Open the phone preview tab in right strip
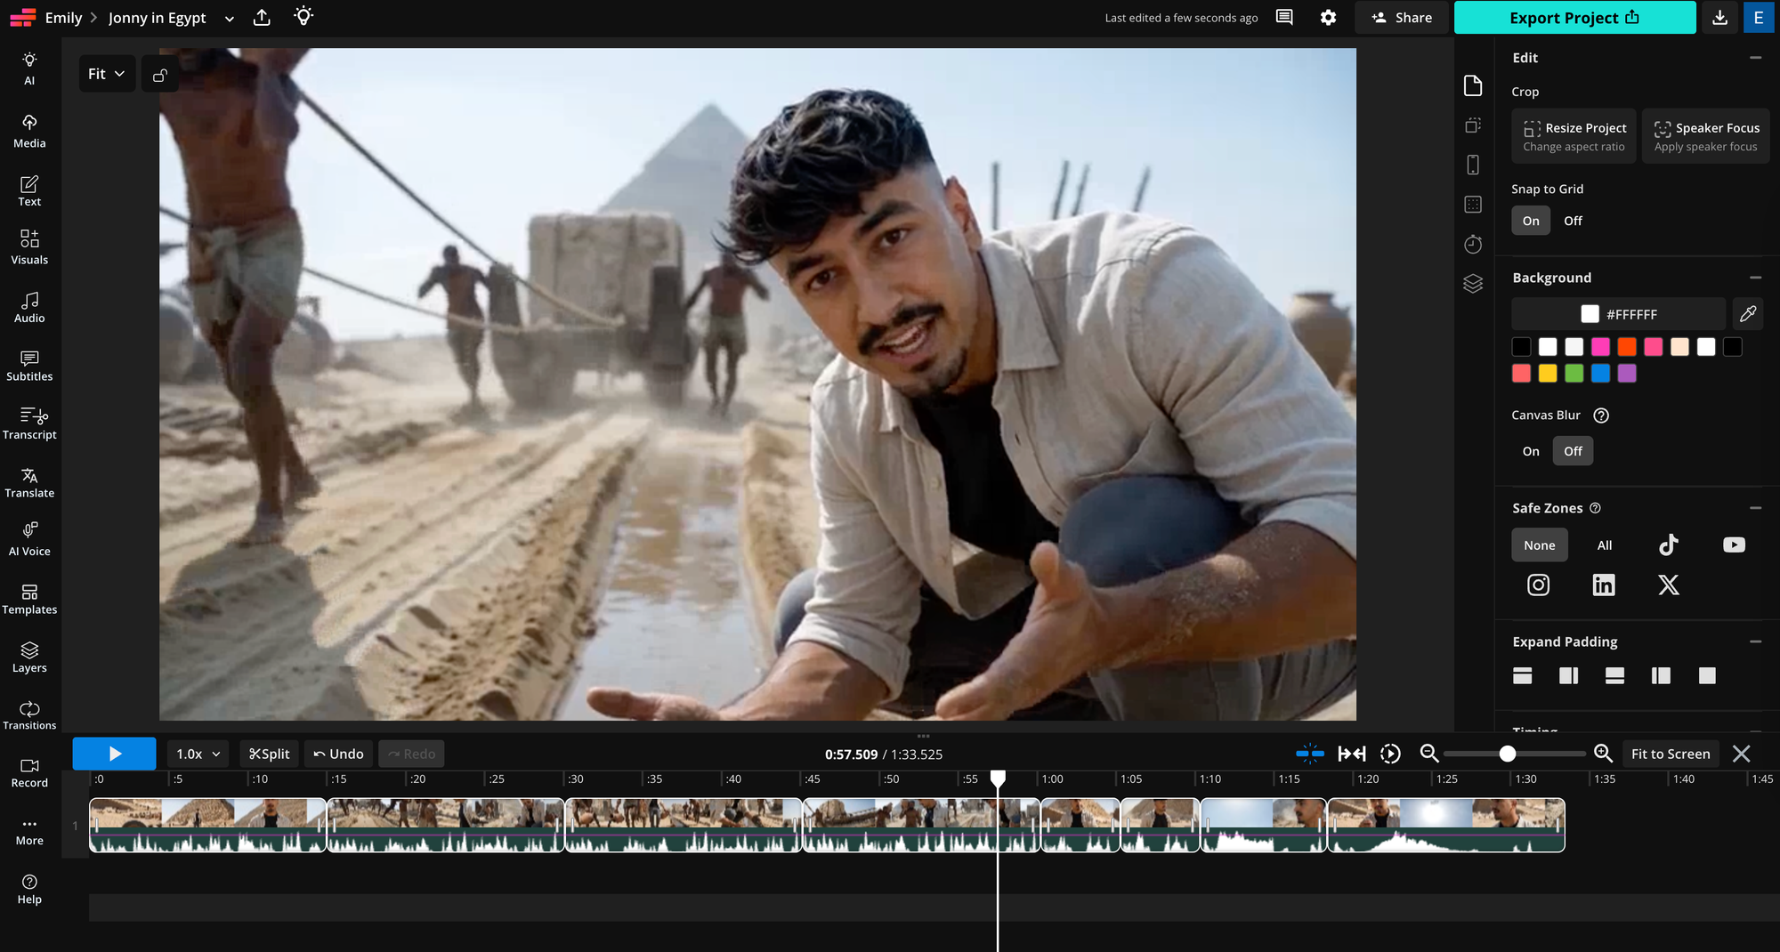 1473,165
